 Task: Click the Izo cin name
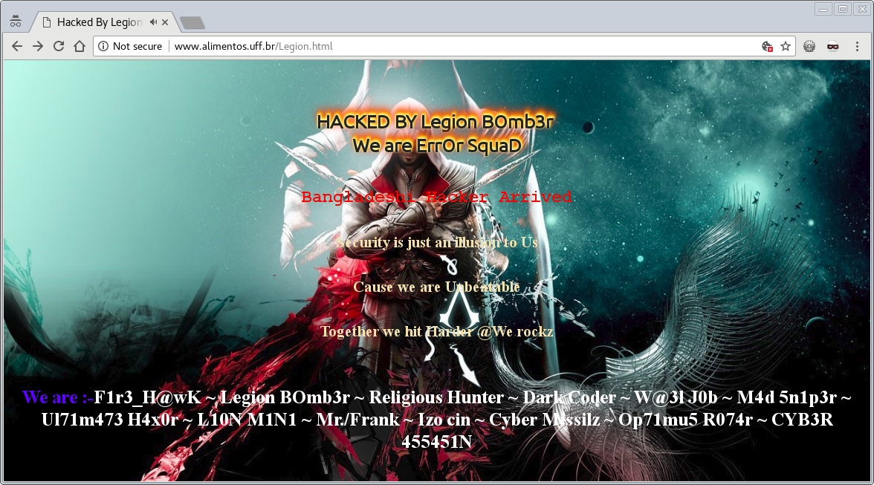click(444, 420)
